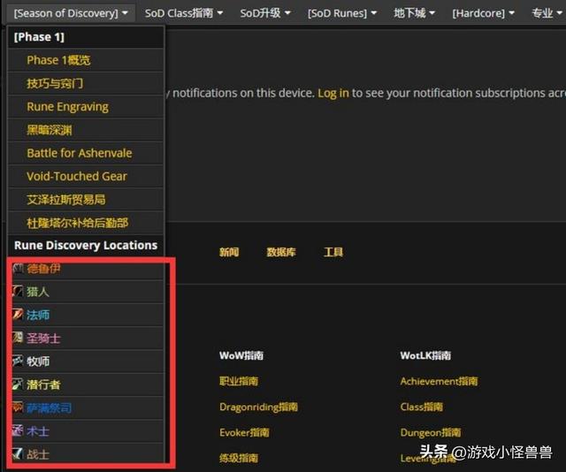
Task: Click the Hunter class icon beside 猎人
Action: [18, 291]
